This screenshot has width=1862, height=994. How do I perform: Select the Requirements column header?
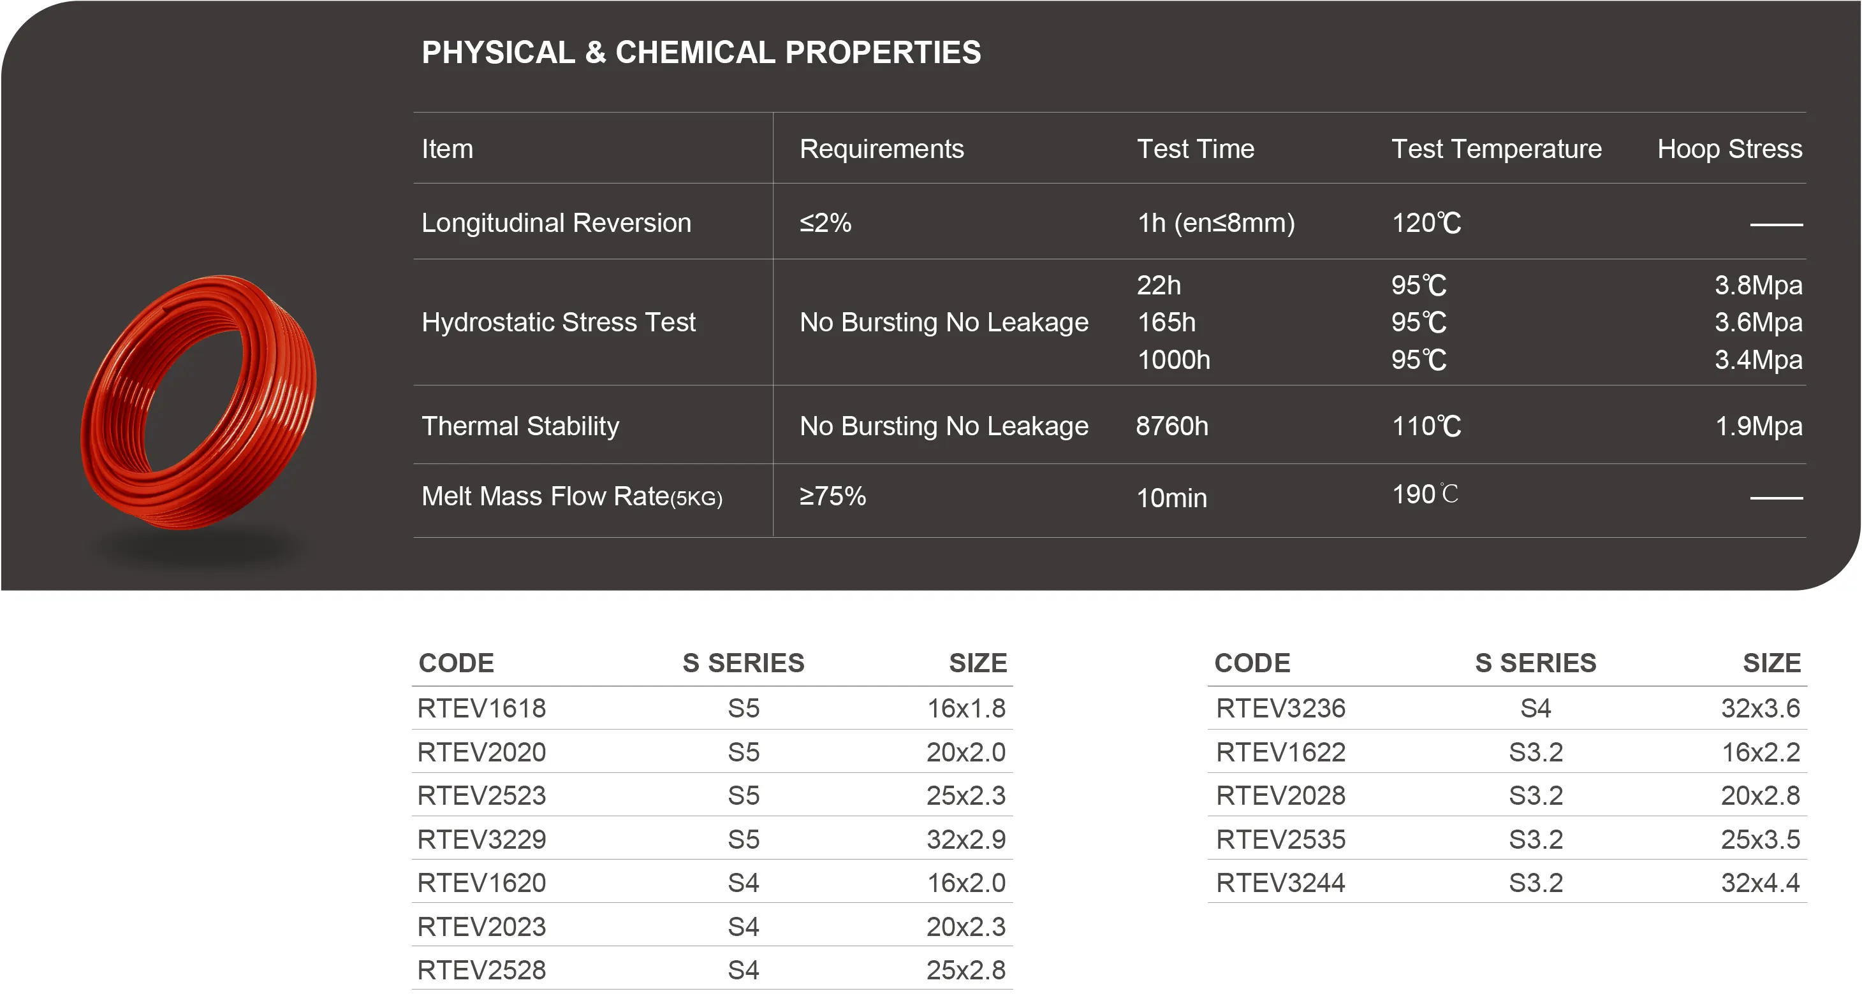click(x=881, y=149)
